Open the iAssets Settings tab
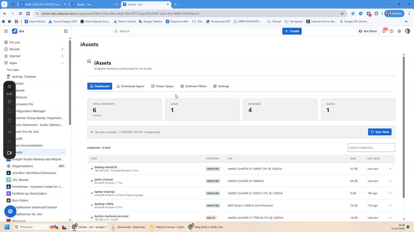This screenshot has height=232, width=414. click(221, 86)
